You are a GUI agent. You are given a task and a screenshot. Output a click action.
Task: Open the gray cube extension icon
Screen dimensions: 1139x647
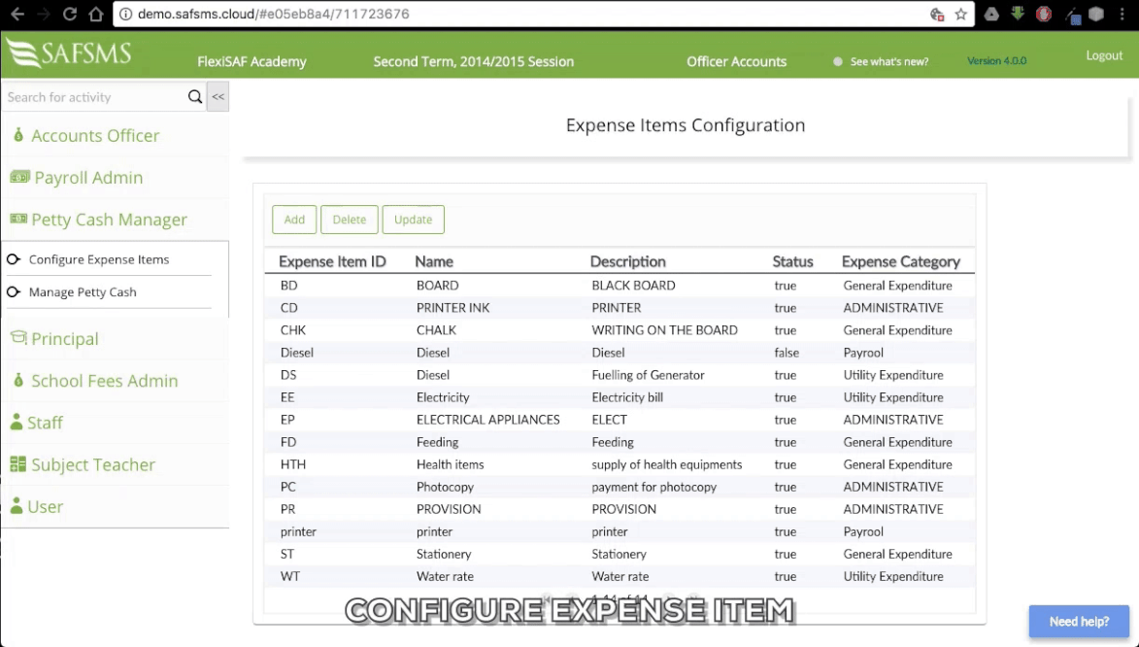click(x=1096, y=14)
